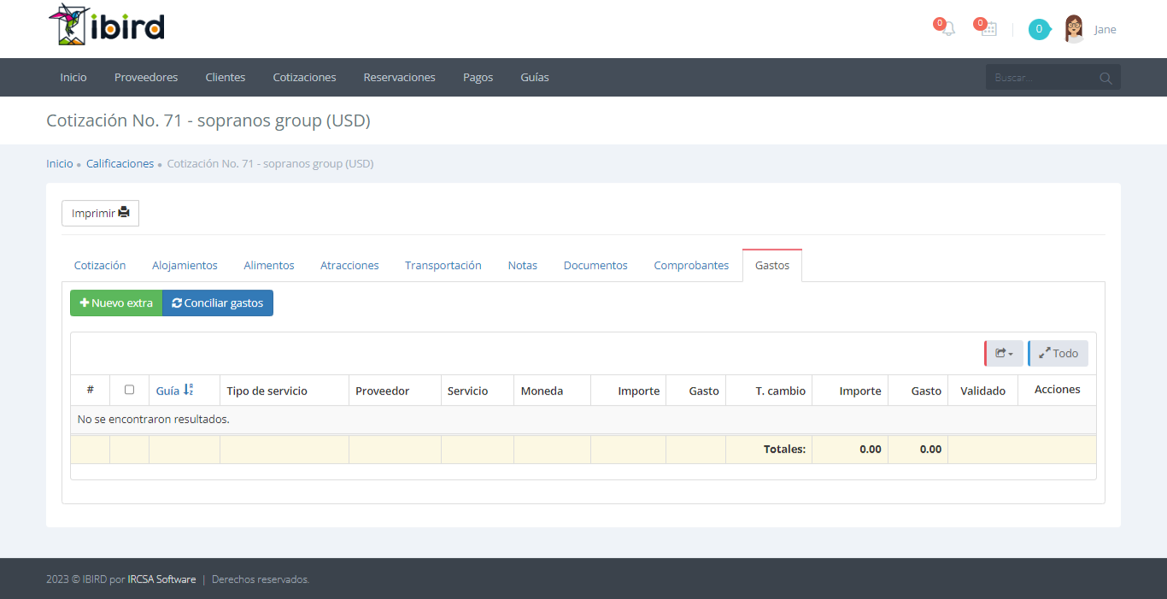Switch to the Notas tab
Image resolution: width=1167 pixels, height=599 pixels.
523,266
